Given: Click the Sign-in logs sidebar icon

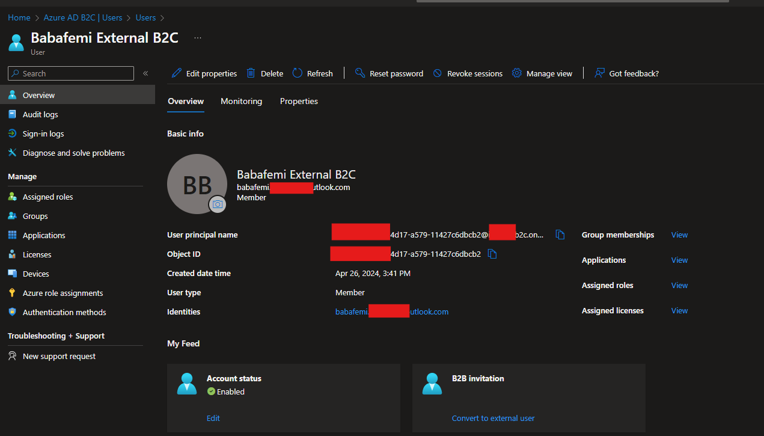Looking at the screenshot, I should click(12, 134).
